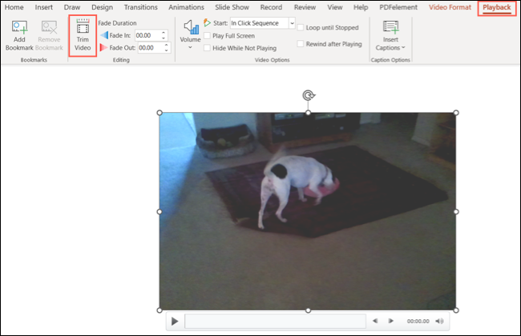Step forward using move forward arrow
Image resolution: width=521 pixels, height=336 pixels.
pos(391,321)
